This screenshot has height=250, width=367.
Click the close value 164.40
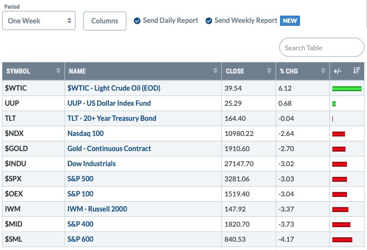tap(235, 118)
